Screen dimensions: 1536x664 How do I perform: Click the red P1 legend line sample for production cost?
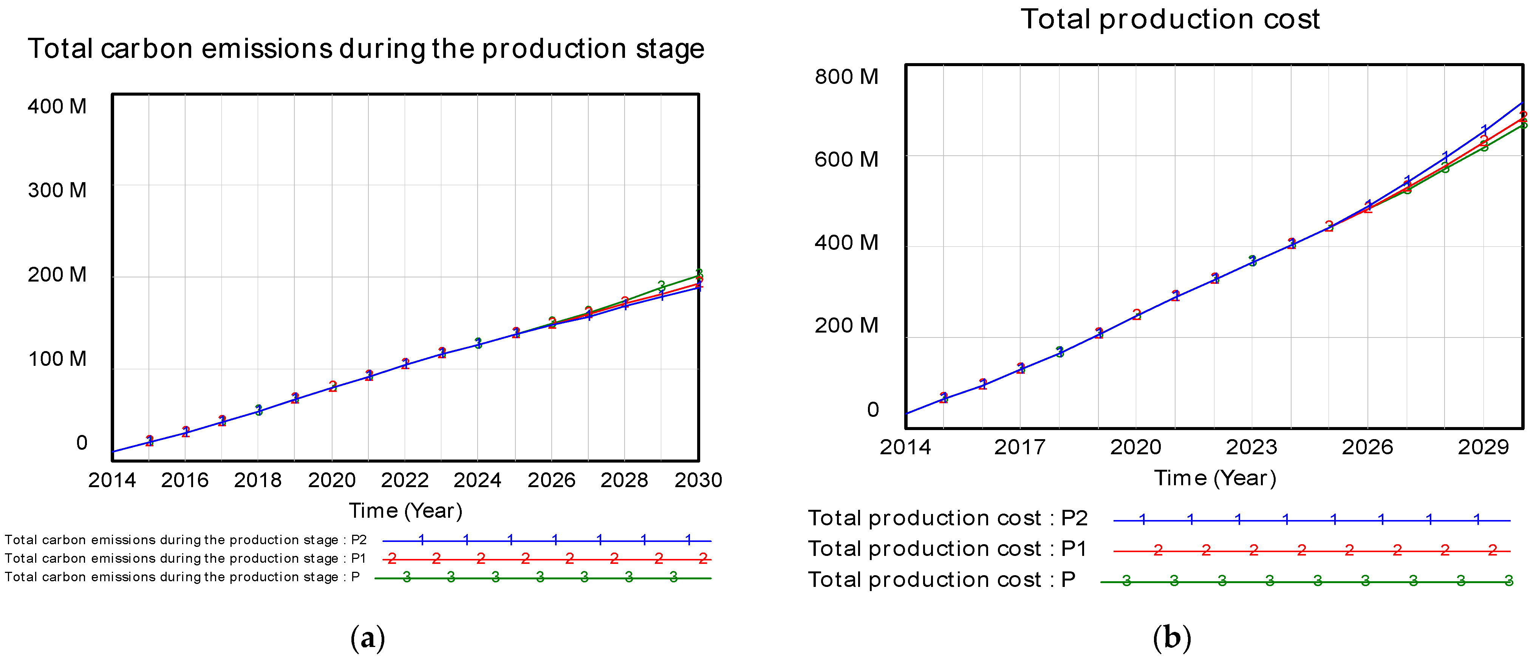(1312, 551)
